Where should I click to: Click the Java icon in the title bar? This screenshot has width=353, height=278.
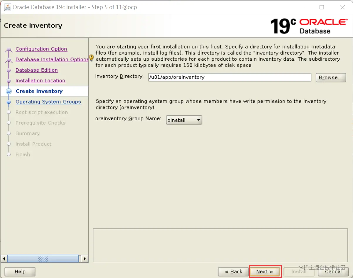coord(7,7)
